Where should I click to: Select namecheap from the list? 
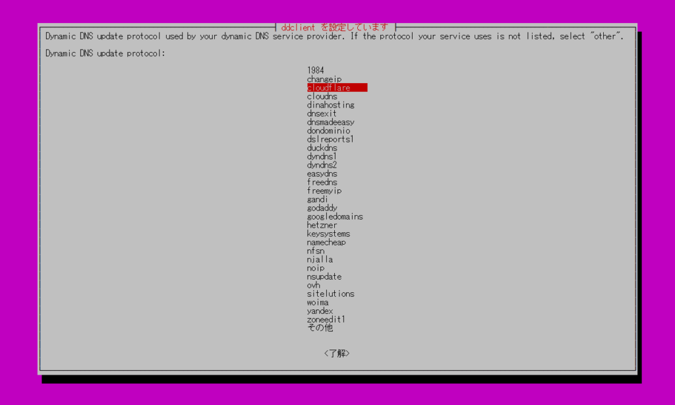click(x=326, y=242)
